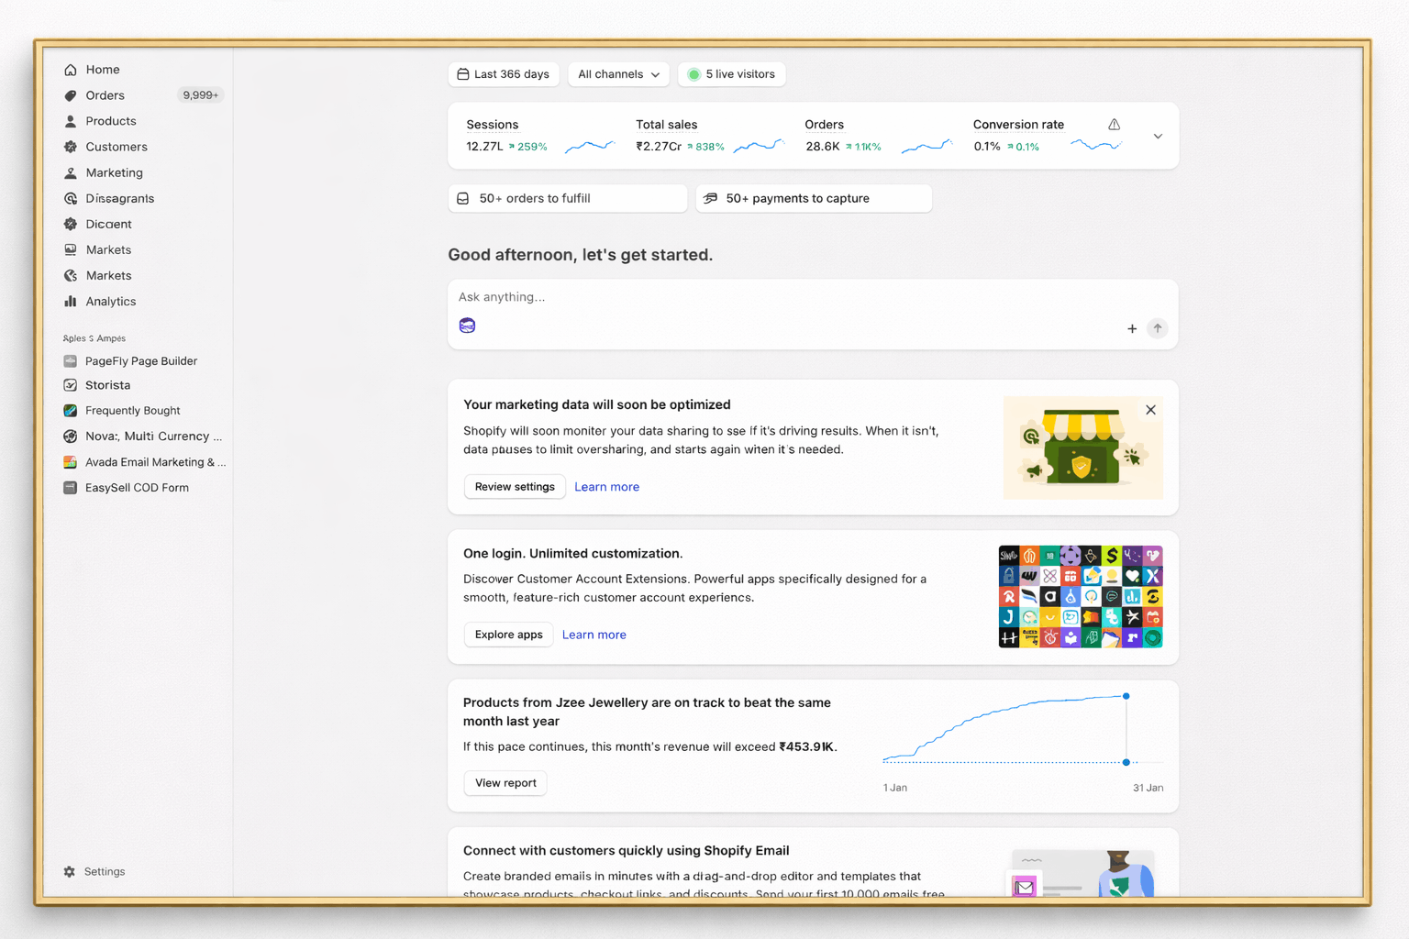1409x939 pixels.
Task: Click the View report button
Action: 505,783
